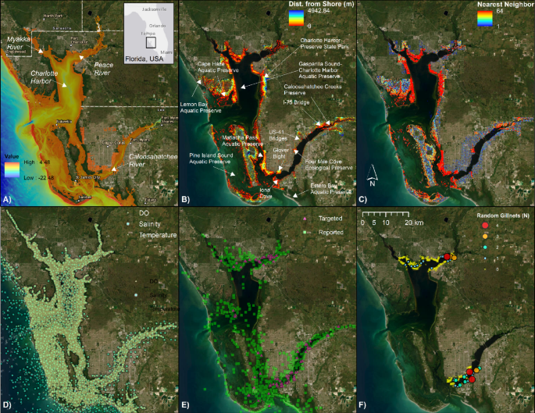Click the panel letter 'A)'

coord(7,200)
